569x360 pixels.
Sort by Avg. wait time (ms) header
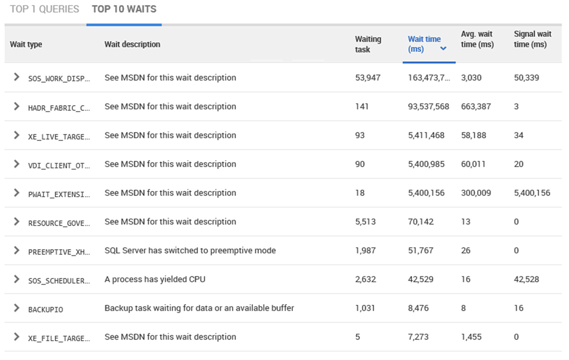pos(477,39)
